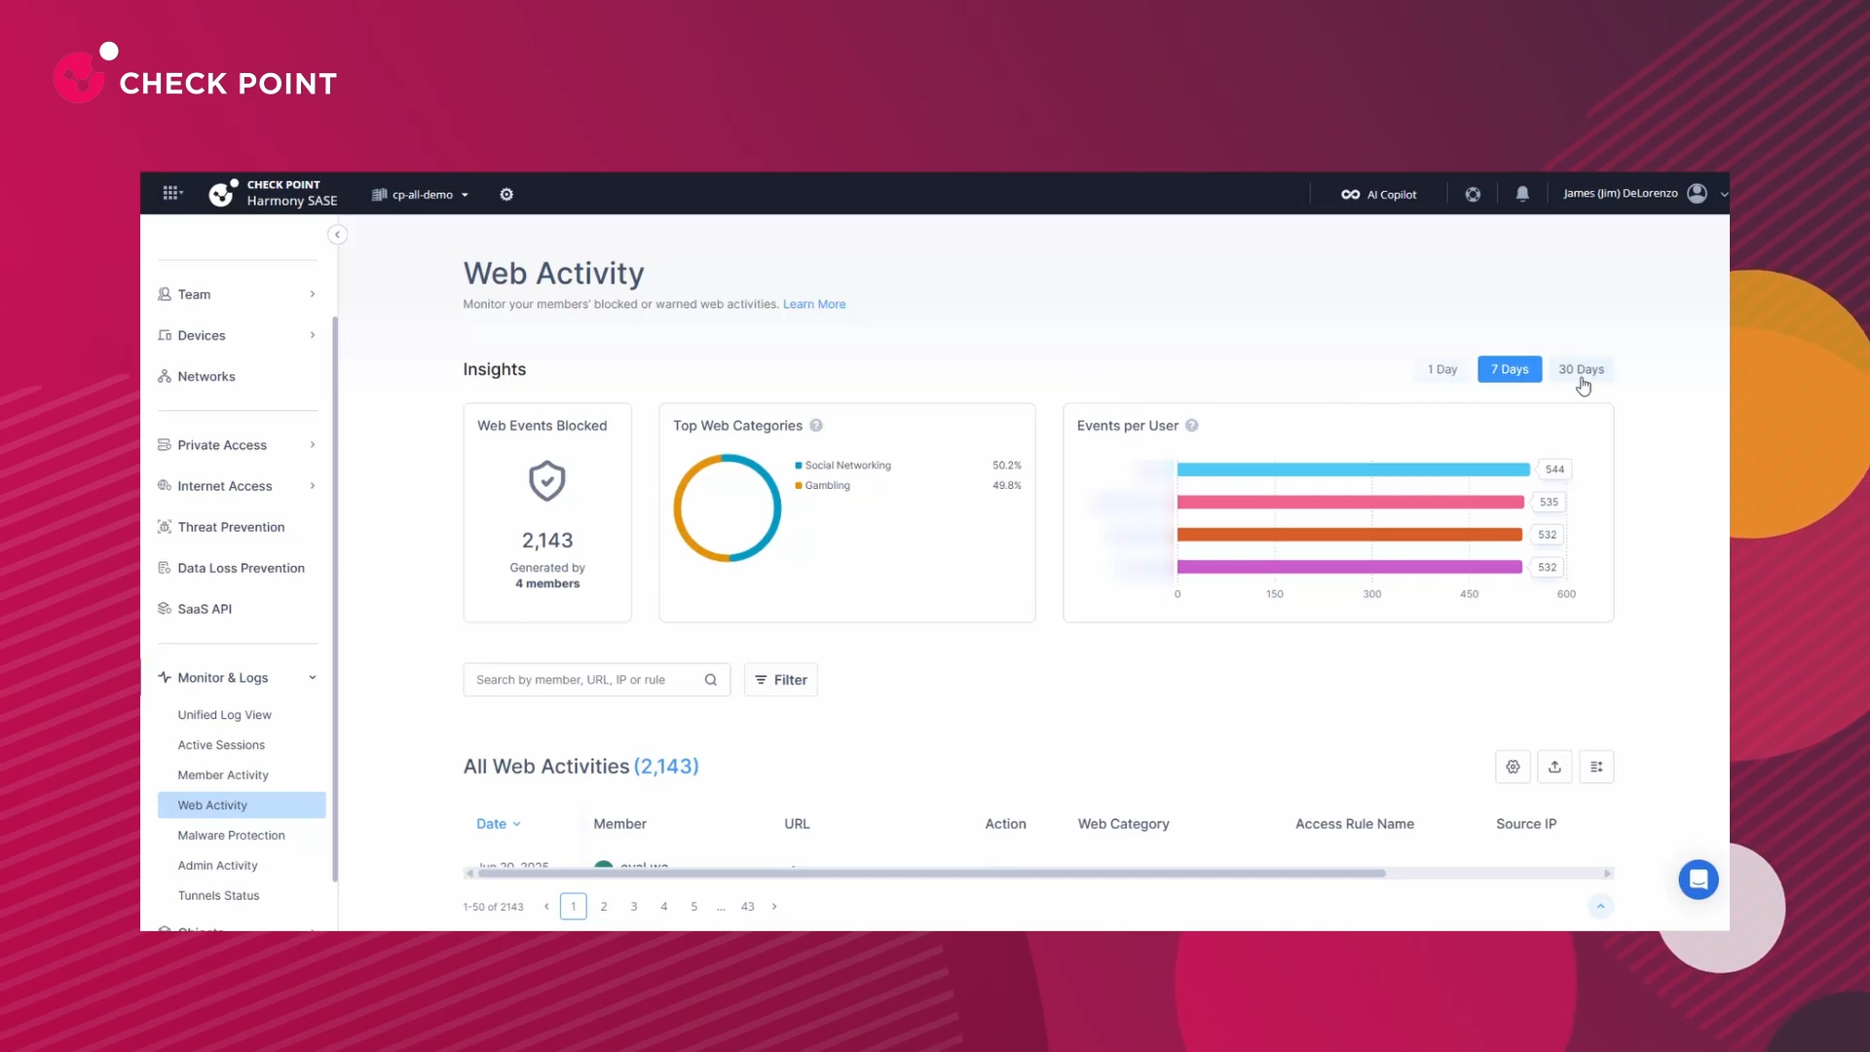Open the user account dropdown arrow

pos(1724,194)
